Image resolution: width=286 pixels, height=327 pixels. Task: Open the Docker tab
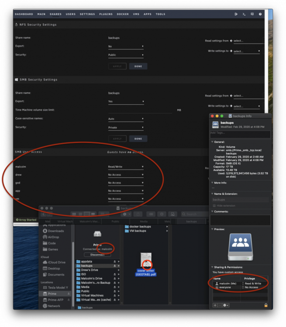[123, 14]
